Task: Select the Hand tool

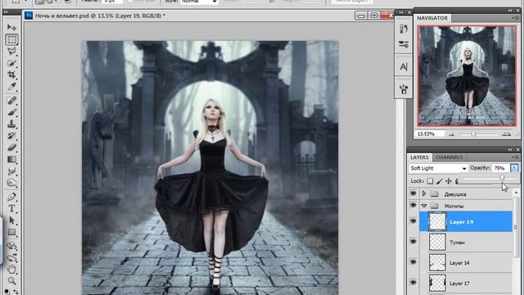Action: click(x=11, y=269)
